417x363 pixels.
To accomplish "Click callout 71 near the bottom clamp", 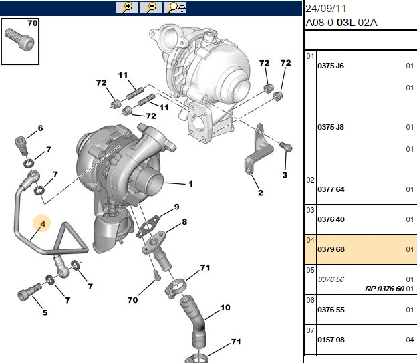I will coord(236,342).
